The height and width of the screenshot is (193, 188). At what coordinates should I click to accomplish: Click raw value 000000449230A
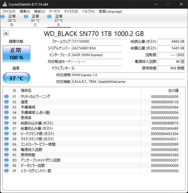pyautogui.click(x=165, y=134)
